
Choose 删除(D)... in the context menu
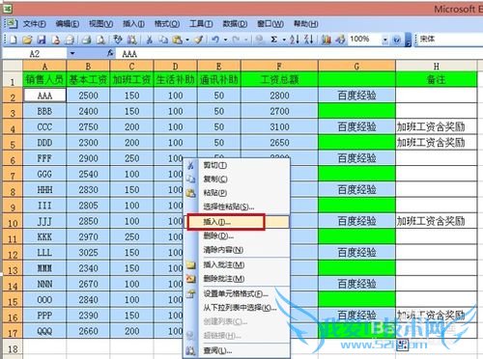coord(237,235)
